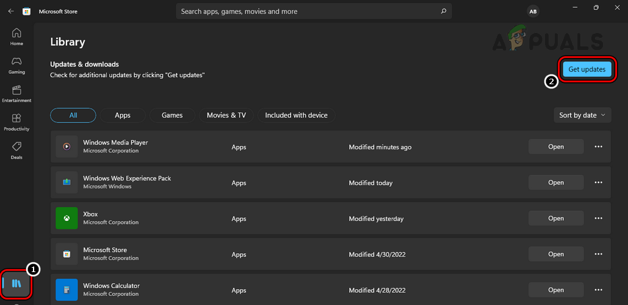Filter library by Movies & TV
This screenshot has height=305, width=628.
point(226,115)
